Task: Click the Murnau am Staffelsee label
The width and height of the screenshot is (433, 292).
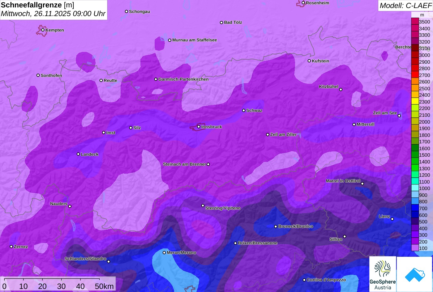Action: (x=195, y=40)
